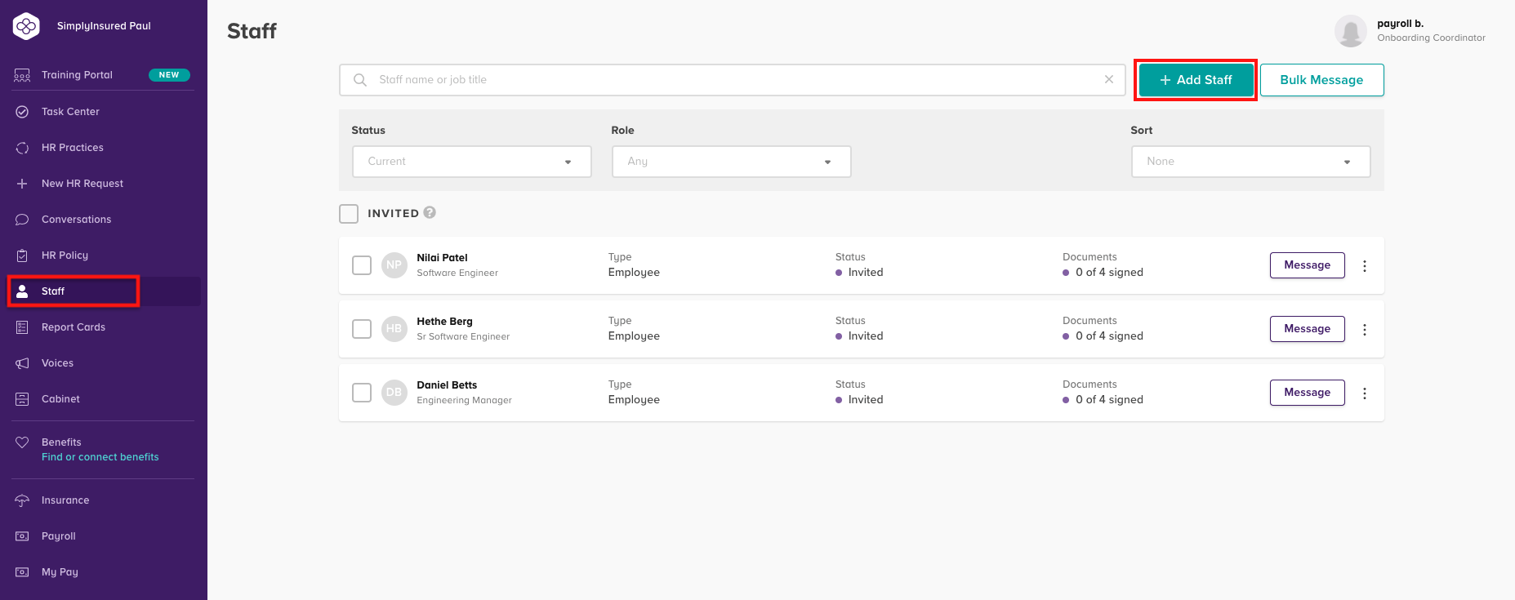Viewport: 1515px width, 600px height.
Task: Check the INVITED select-all checkbox
Action: [349, 214]
